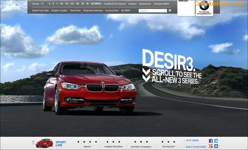This screenshot has height=150, width=248.
Task: Open the X3 model menu
Action: (x=67, y=4)
